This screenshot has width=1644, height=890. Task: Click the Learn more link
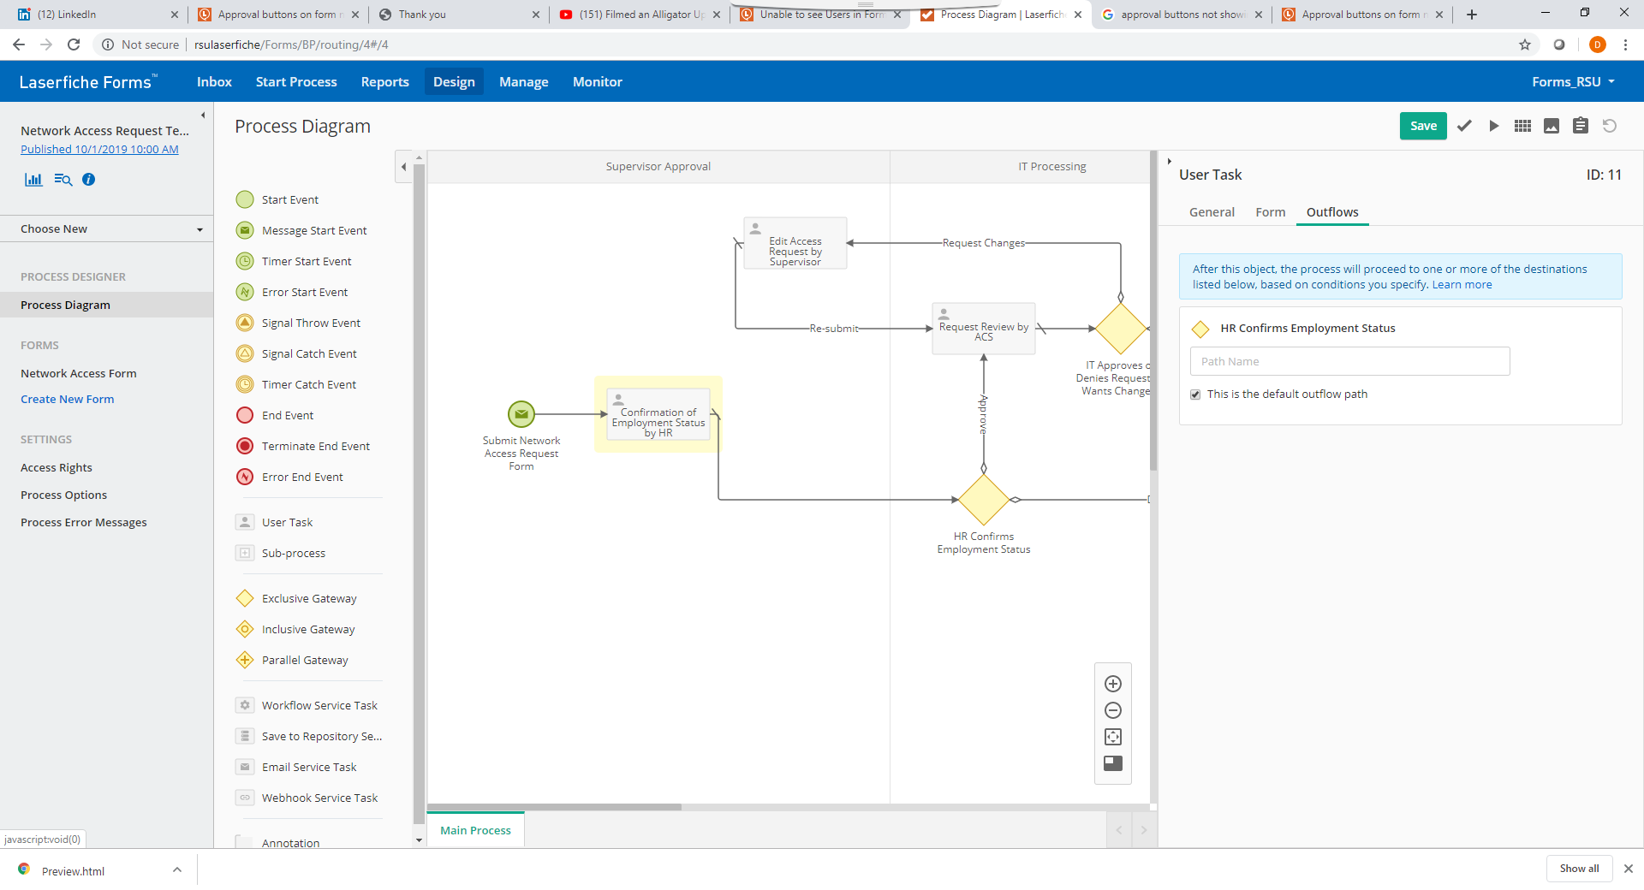[1462, 285]
